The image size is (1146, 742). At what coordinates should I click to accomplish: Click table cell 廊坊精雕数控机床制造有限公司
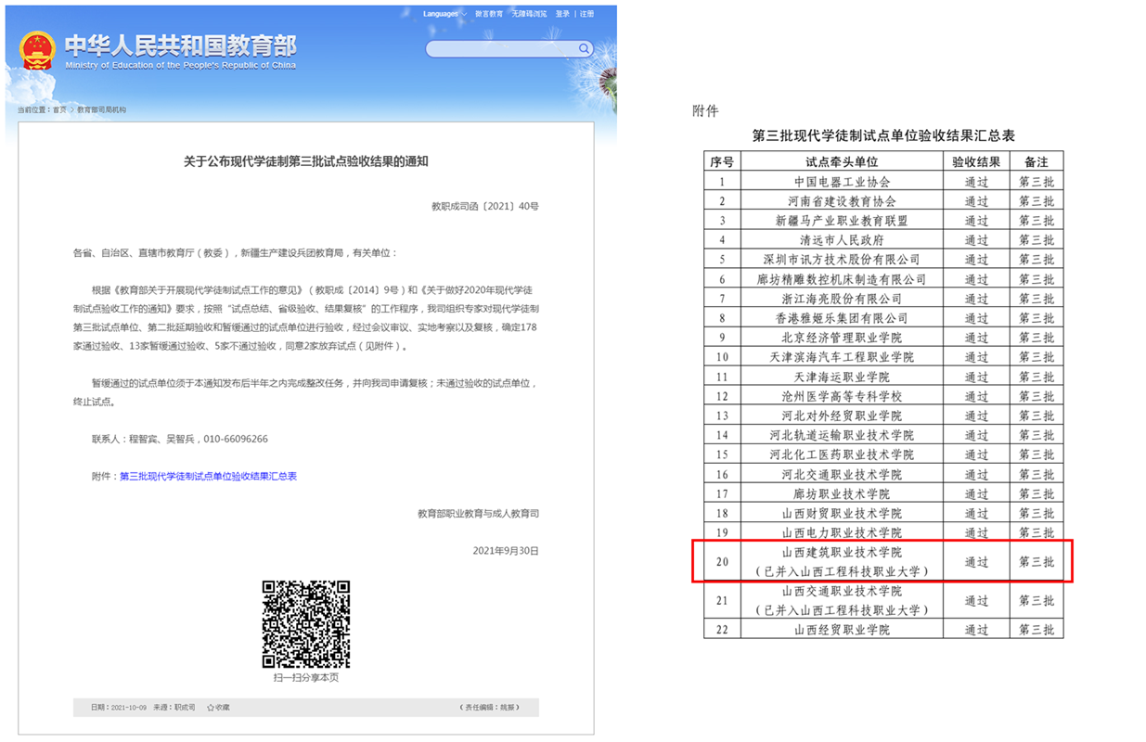(842, 279)
